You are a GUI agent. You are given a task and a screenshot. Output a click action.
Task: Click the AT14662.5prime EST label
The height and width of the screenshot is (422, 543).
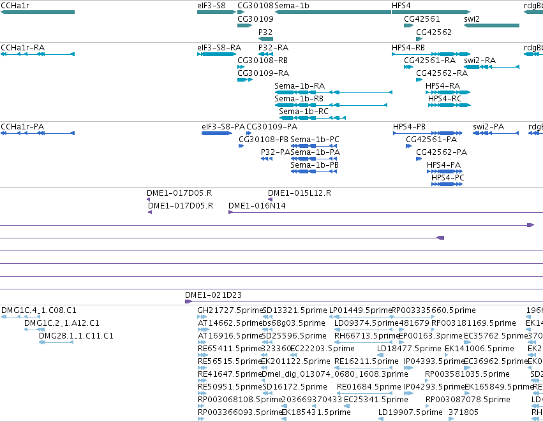[230, 323]
